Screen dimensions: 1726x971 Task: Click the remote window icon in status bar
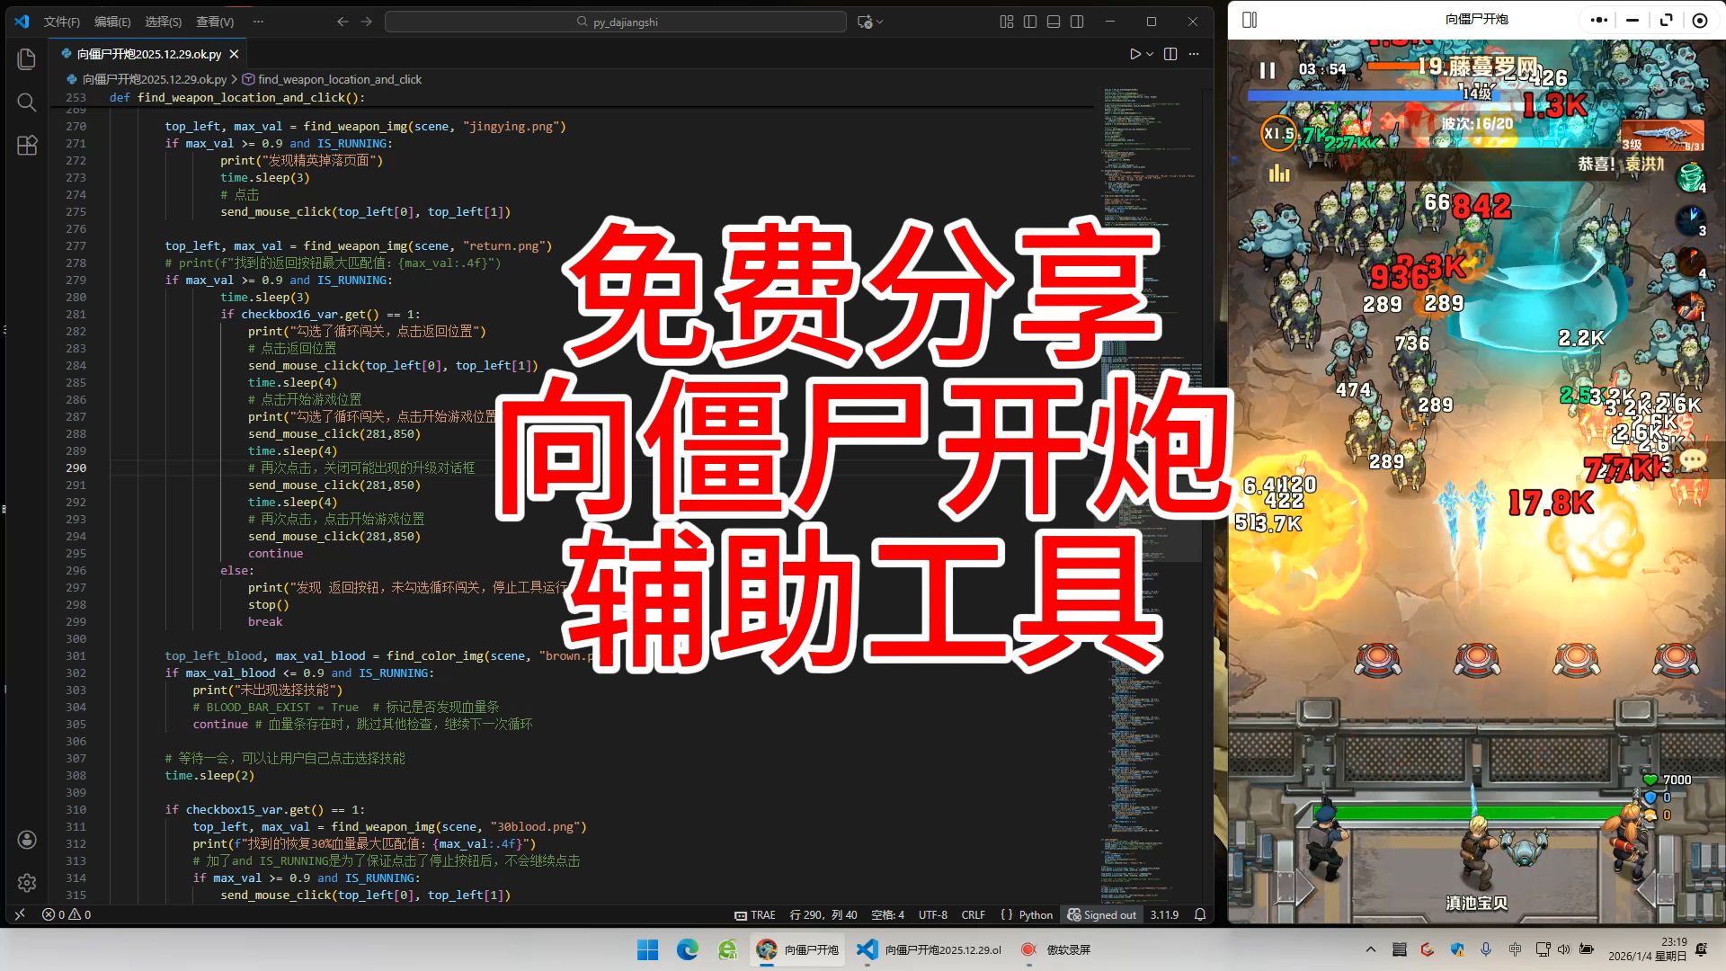[20, 914]
